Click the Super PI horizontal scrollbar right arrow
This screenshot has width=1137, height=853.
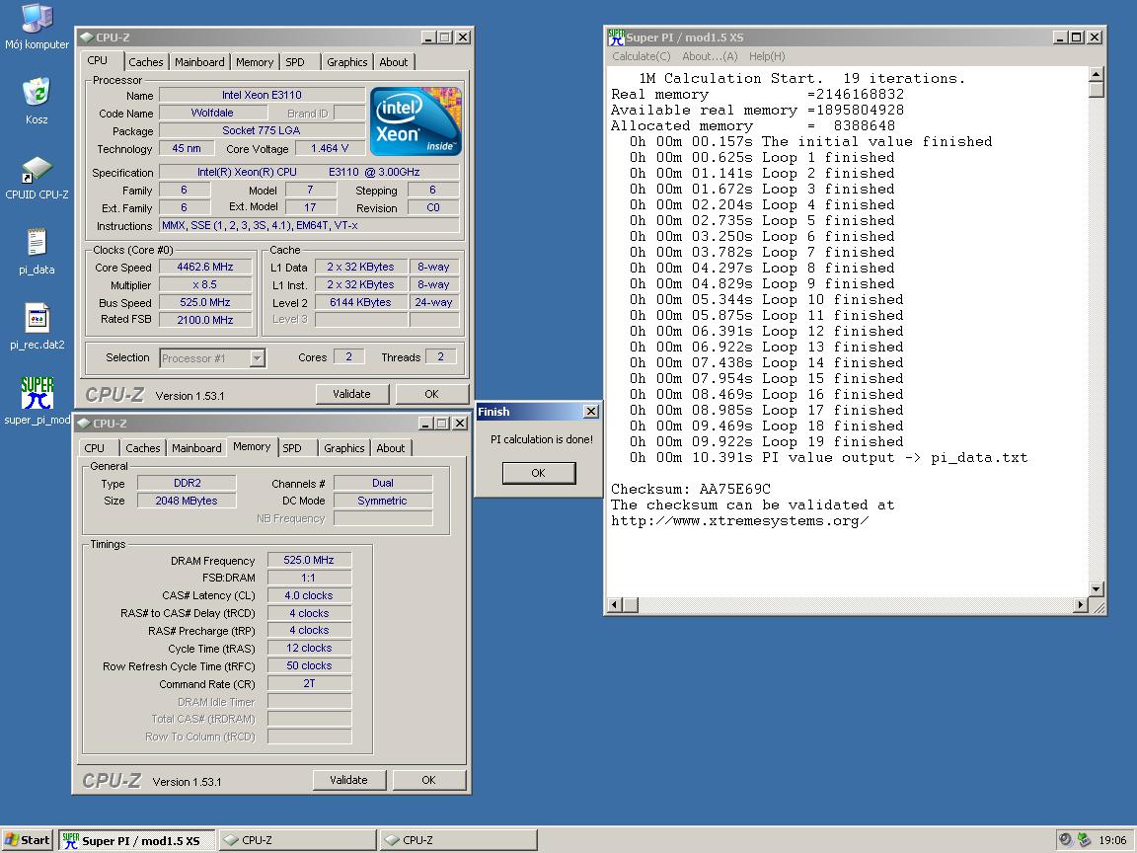pos(1081,604)
